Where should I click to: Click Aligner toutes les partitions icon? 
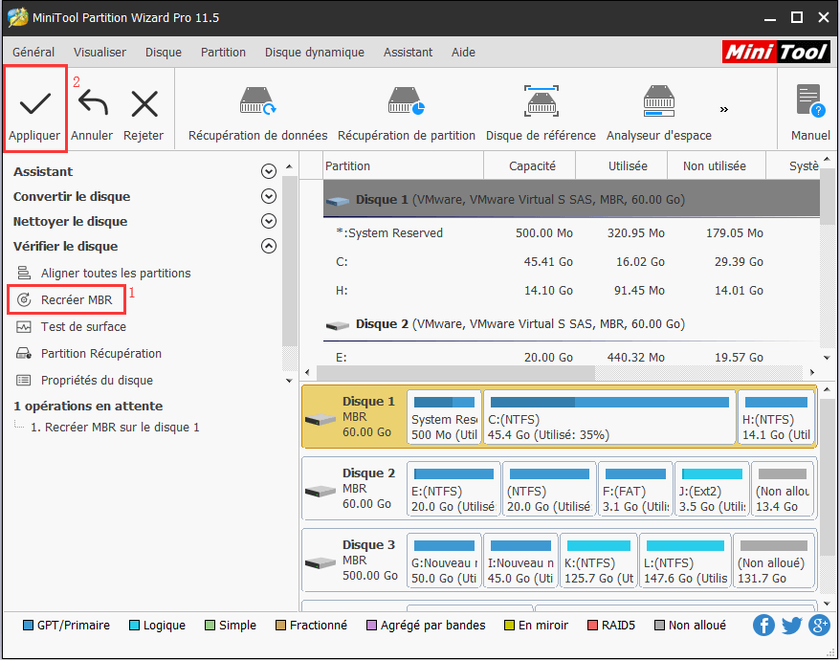click(24, 273)
